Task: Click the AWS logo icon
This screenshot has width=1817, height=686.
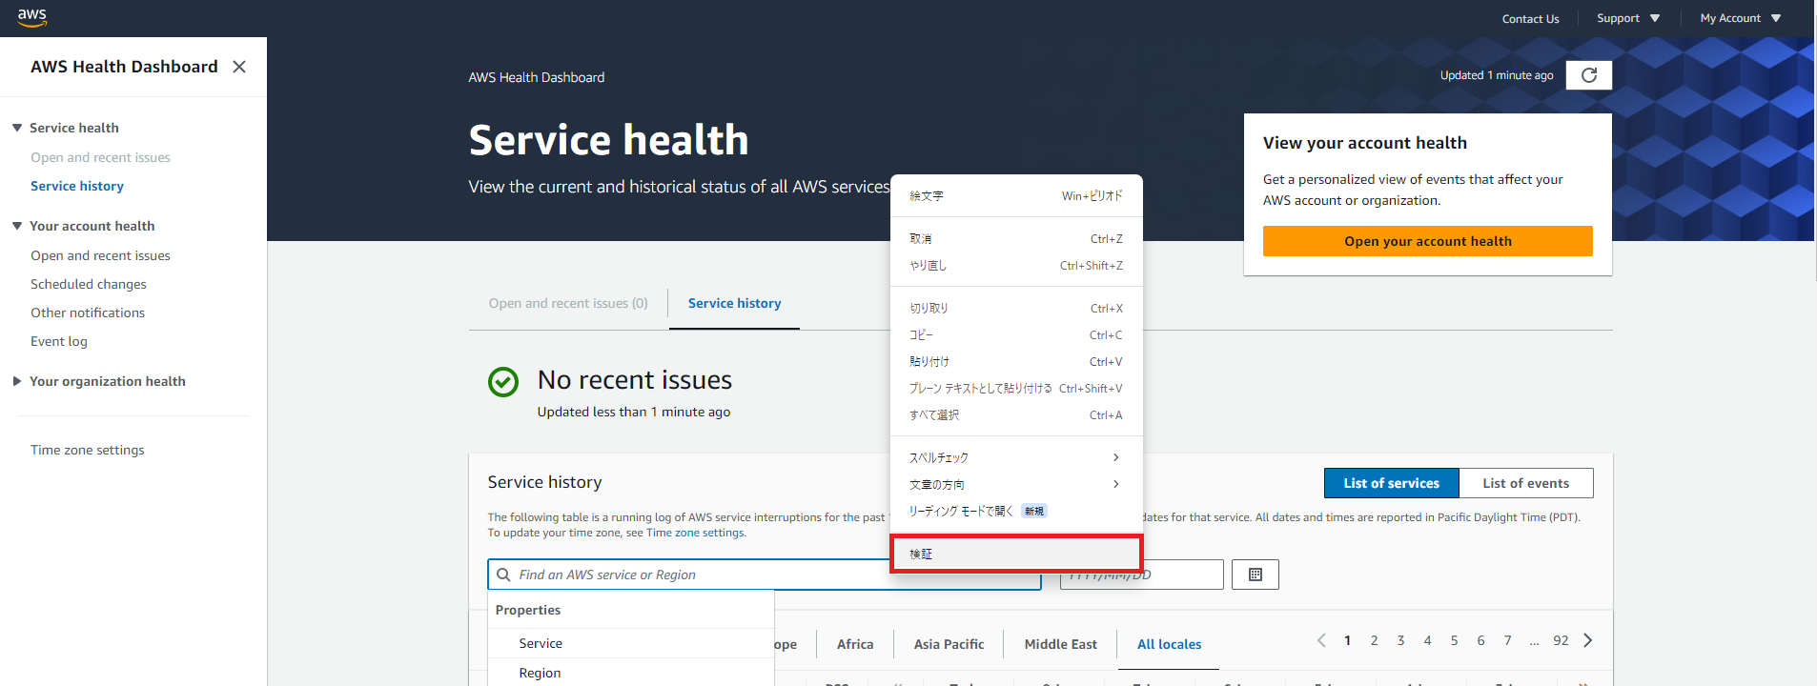Action: click(x=31, y=17)
